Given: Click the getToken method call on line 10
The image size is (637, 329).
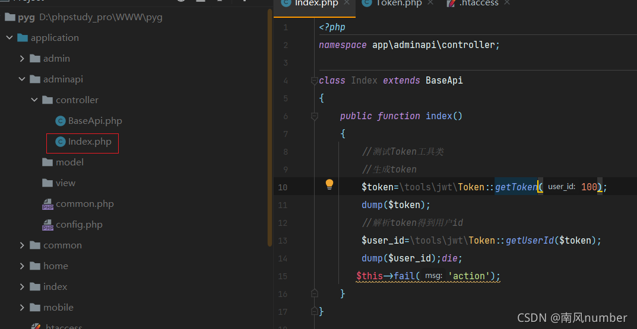Looking at the screenshot, I should [516, 187].
